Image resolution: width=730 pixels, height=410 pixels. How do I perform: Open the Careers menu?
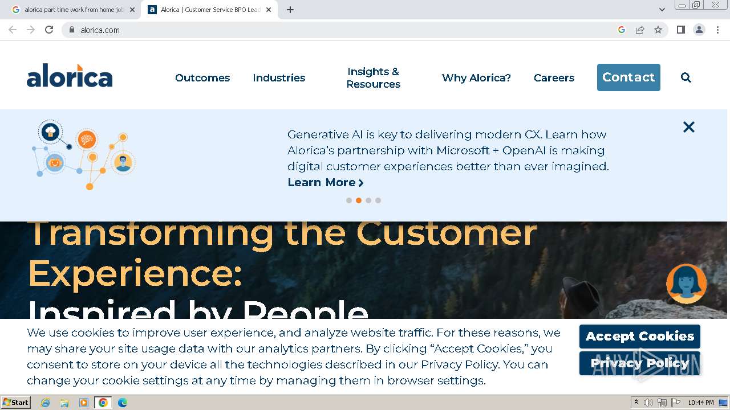554,78
